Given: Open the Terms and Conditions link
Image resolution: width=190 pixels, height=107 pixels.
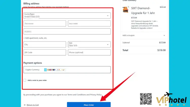Looking at the screenshot, I should tap(77, 95).
